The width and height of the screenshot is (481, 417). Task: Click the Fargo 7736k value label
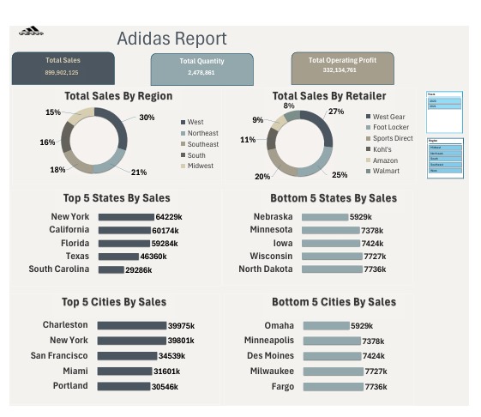[x=376, y=387]
